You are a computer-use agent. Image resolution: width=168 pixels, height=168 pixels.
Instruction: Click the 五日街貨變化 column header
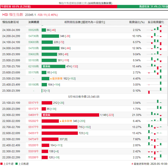click(x=156, y=22)
